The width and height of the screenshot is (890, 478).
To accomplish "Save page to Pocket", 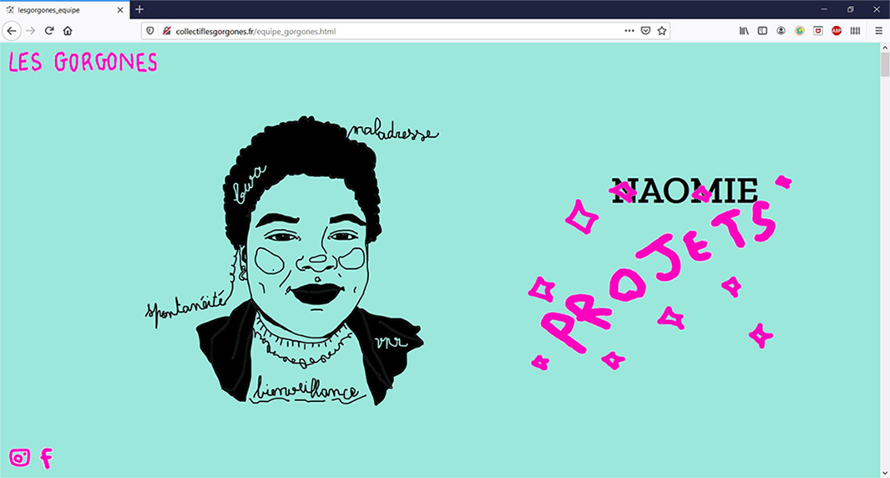I will tap(645, 31).
